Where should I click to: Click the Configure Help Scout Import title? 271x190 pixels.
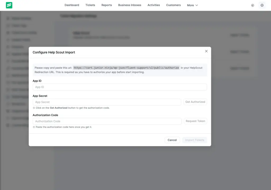point(54,52)
